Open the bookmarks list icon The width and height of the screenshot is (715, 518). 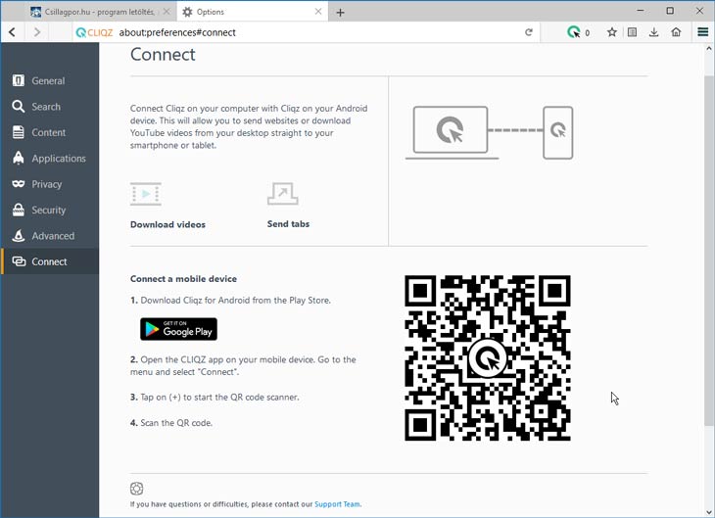coord(632,32)
